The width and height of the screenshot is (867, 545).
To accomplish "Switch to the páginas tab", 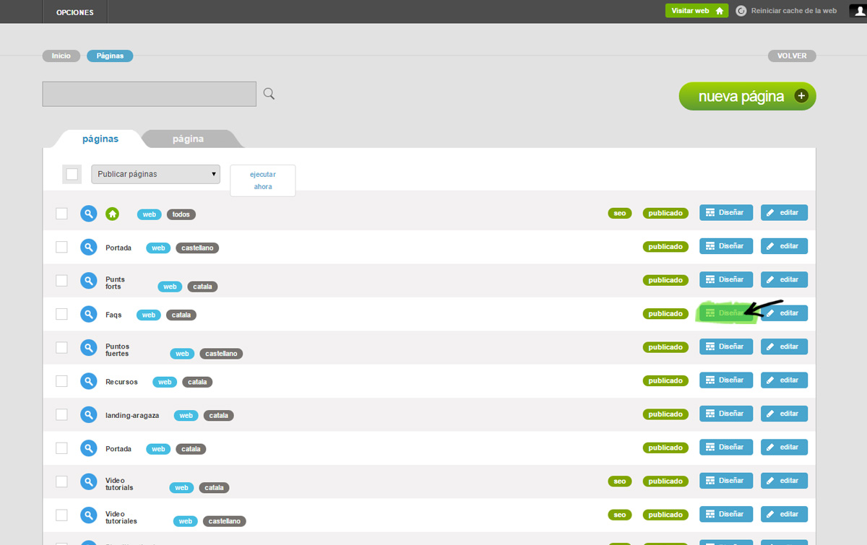I will (100, 139).
